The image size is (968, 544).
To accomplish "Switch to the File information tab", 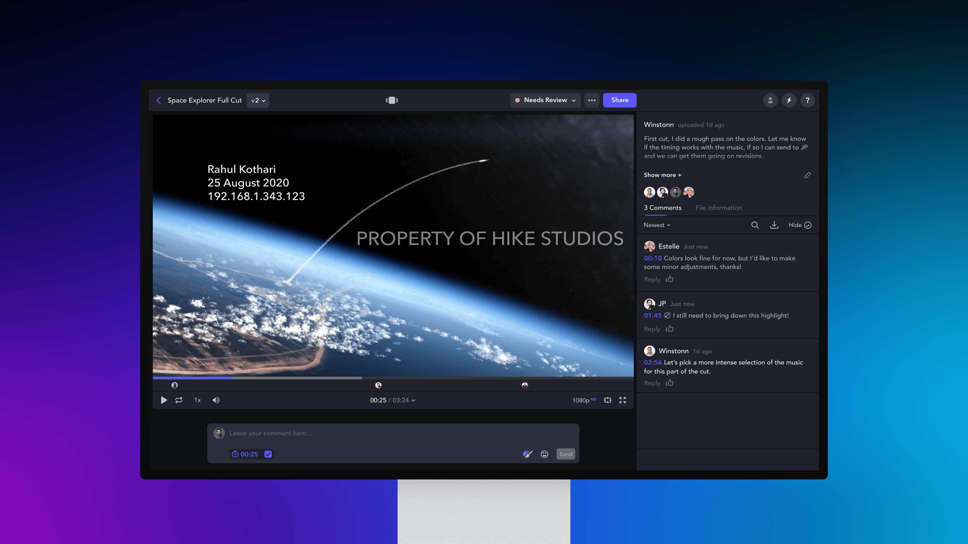I will click(718, 208).
